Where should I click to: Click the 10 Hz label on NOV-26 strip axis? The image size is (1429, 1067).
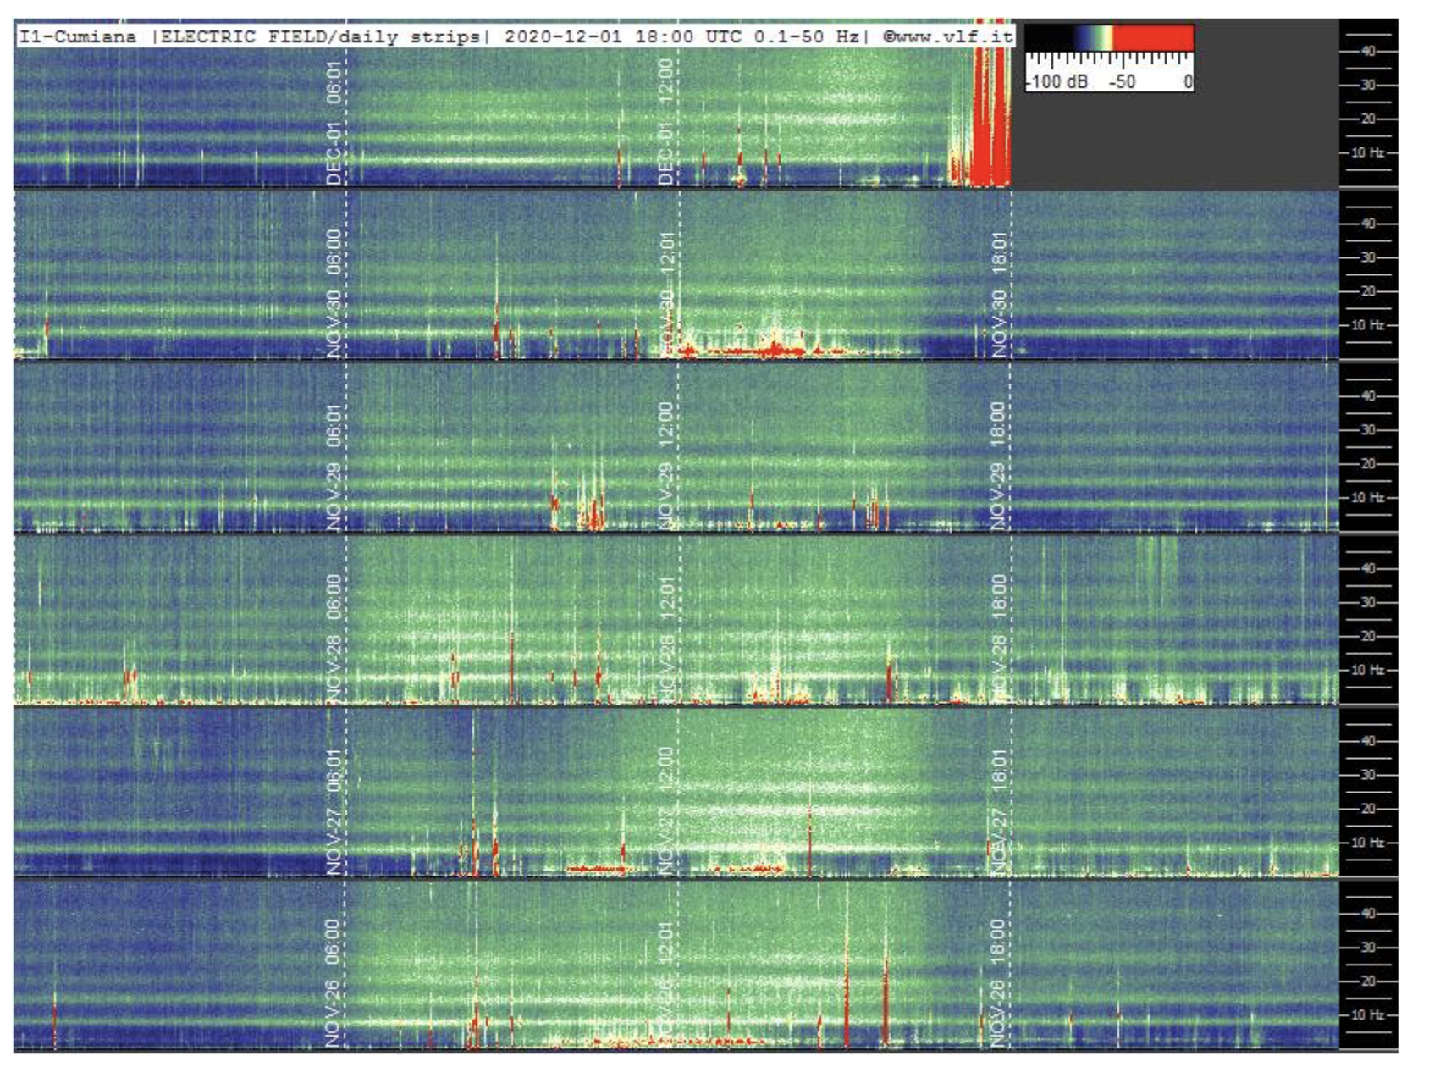coord(1367,1014)
